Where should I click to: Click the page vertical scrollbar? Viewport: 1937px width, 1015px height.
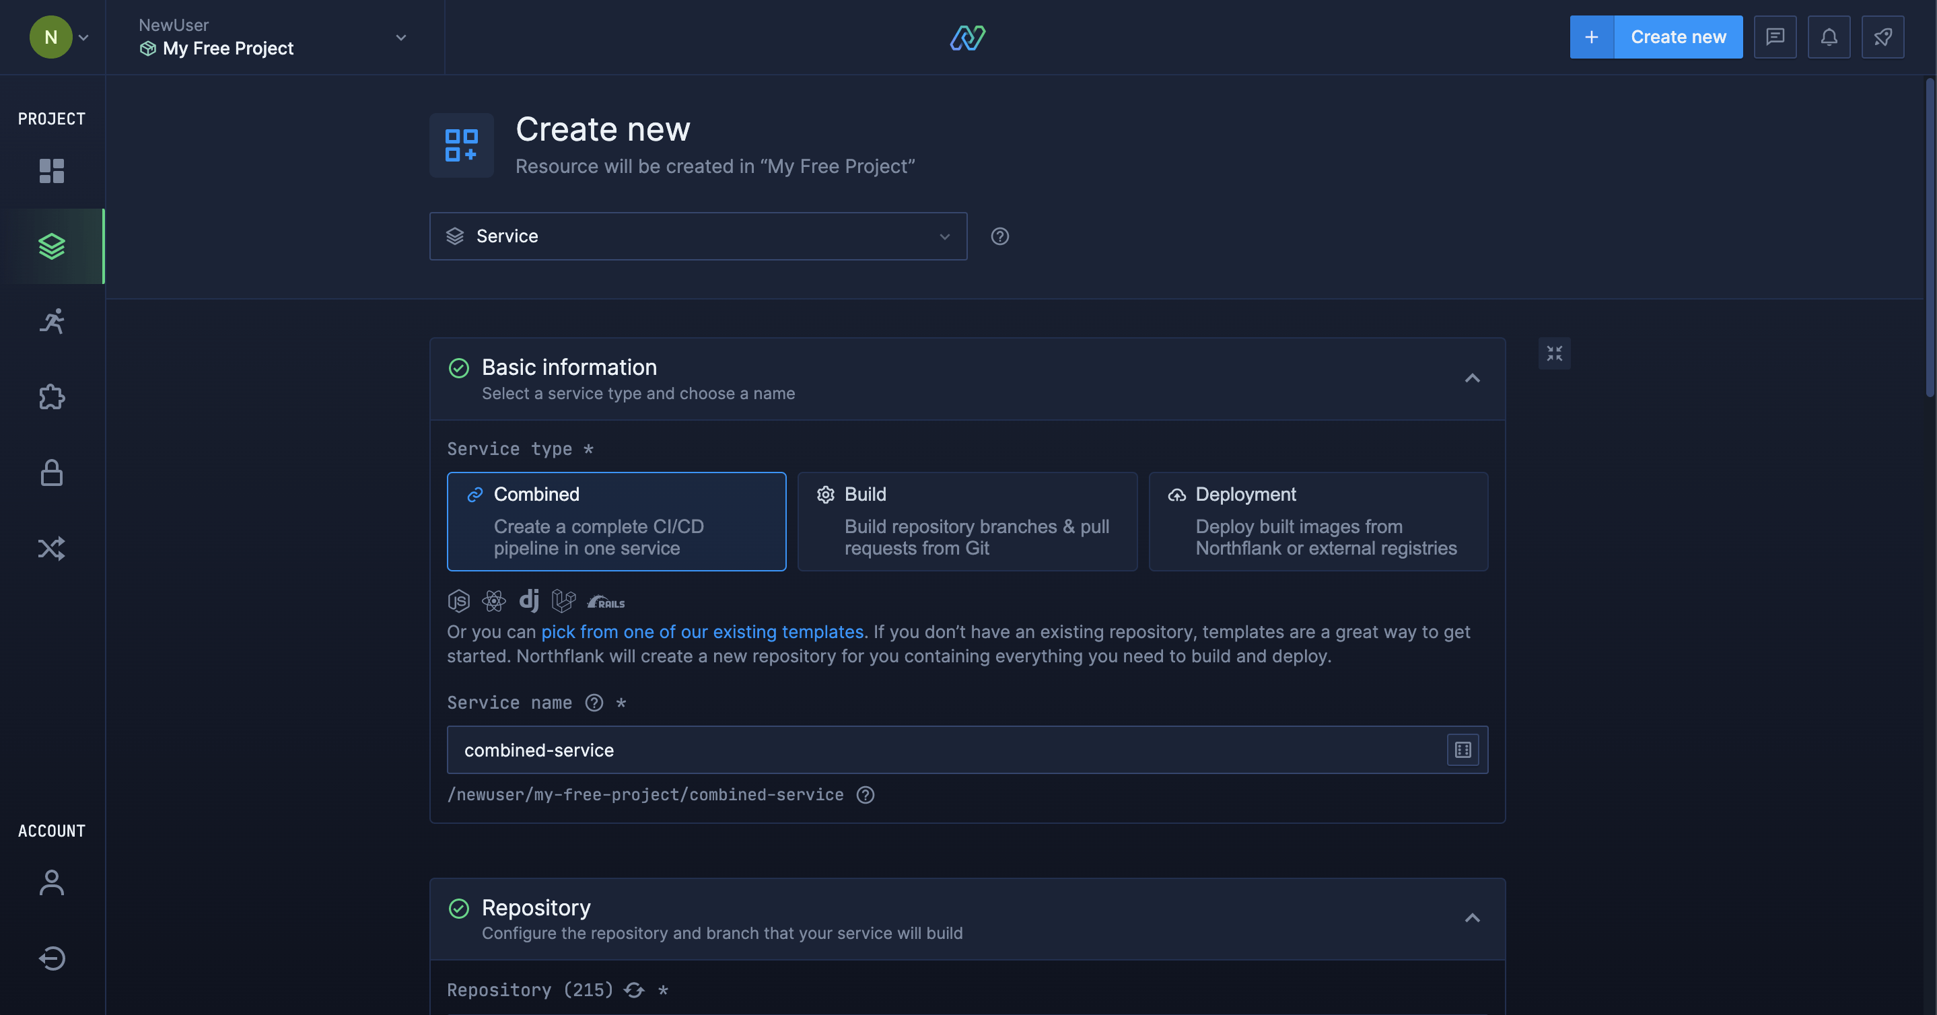click(1930, 237)
